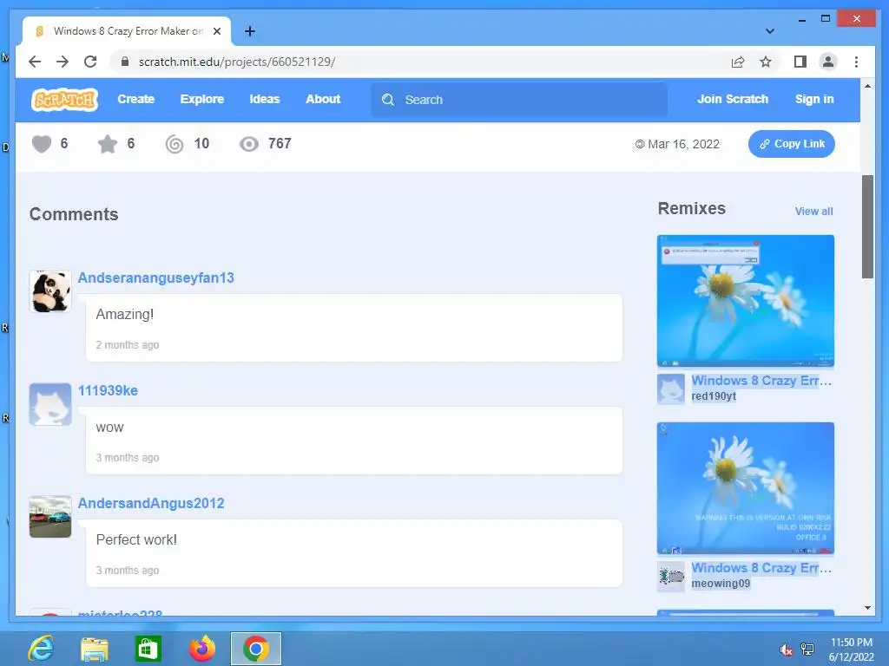View all remixes
The height and width of the screenshot is (666, 889).
(x=813, y=212)
